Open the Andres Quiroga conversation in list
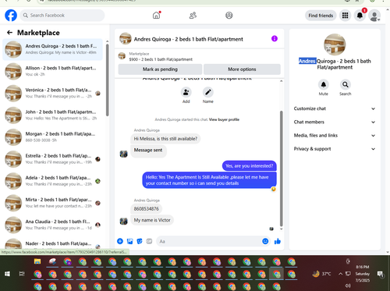390x291 pixels. pyautogui.click(x=52, y=49)
